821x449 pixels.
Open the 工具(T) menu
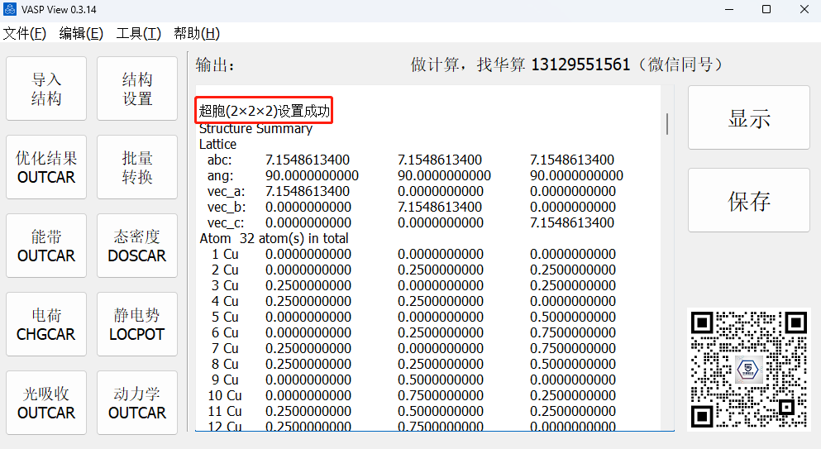point(138,33)
